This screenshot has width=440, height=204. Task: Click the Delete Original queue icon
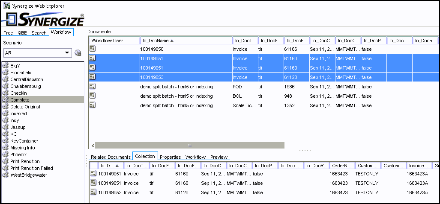(5, 106)
